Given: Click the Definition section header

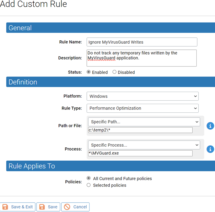Looking at the screenshot, I should coord(23,82).
